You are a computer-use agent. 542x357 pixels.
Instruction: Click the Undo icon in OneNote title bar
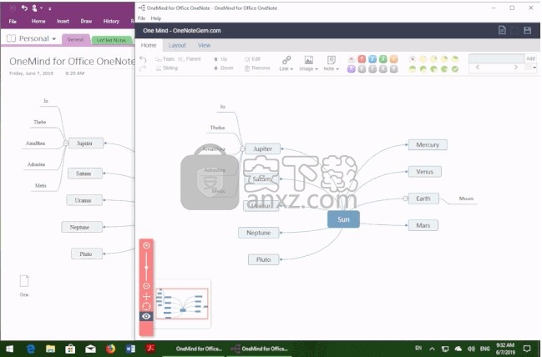[x=24, y=8]
